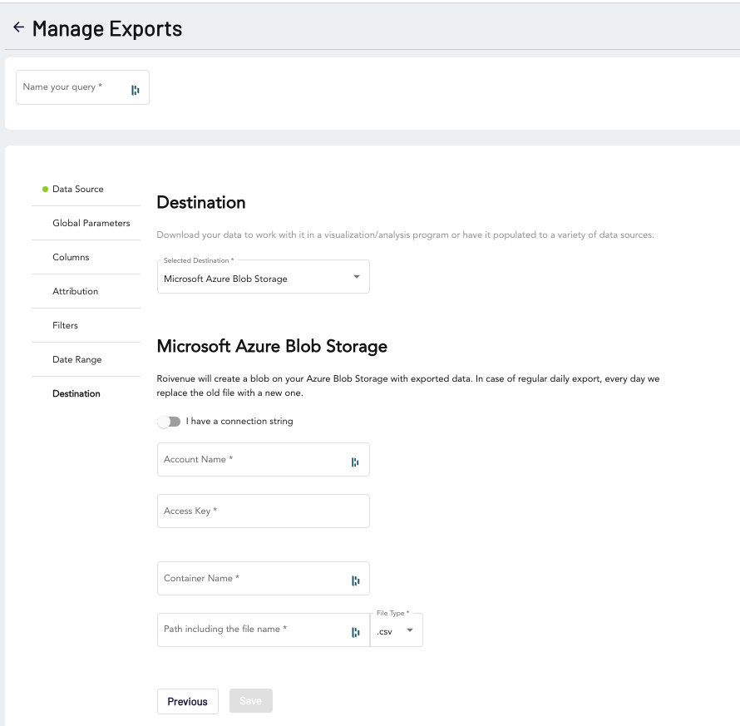Open the Filters step
740x726 pixels.
[65, 325]
